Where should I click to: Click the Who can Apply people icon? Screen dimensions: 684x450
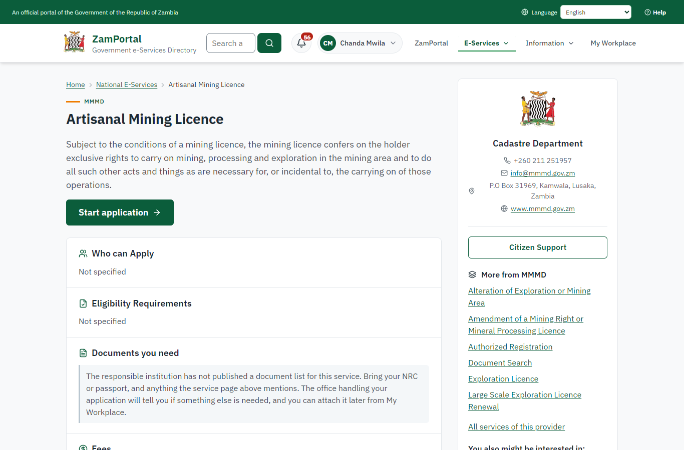click(x=83, y=253)
